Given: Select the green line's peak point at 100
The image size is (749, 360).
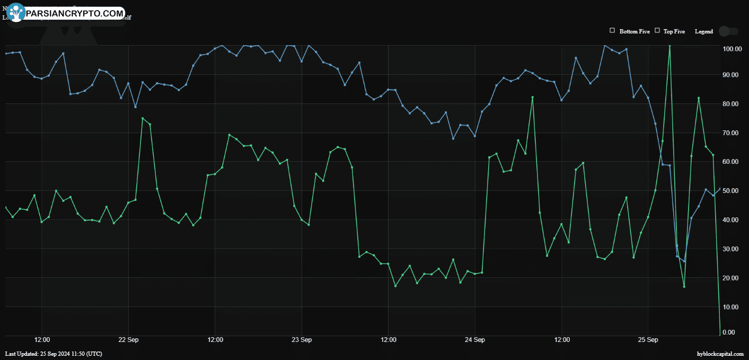Looking at the screenshot, I should pos(669,46).
